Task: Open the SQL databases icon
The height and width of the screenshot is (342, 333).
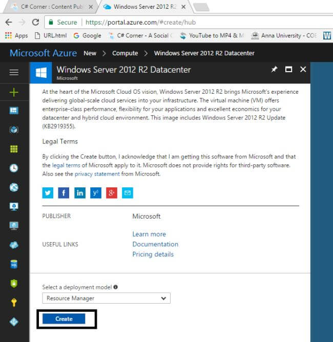Action: tap(14, 264)
